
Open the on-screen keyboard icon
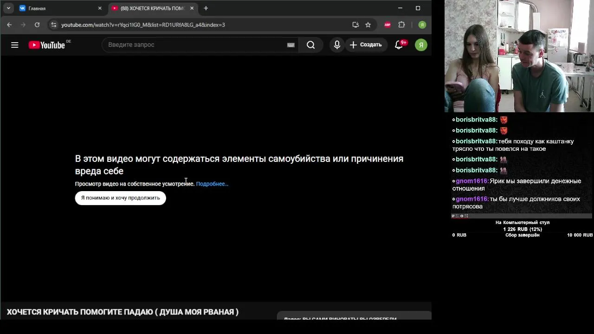coord(291,45)
